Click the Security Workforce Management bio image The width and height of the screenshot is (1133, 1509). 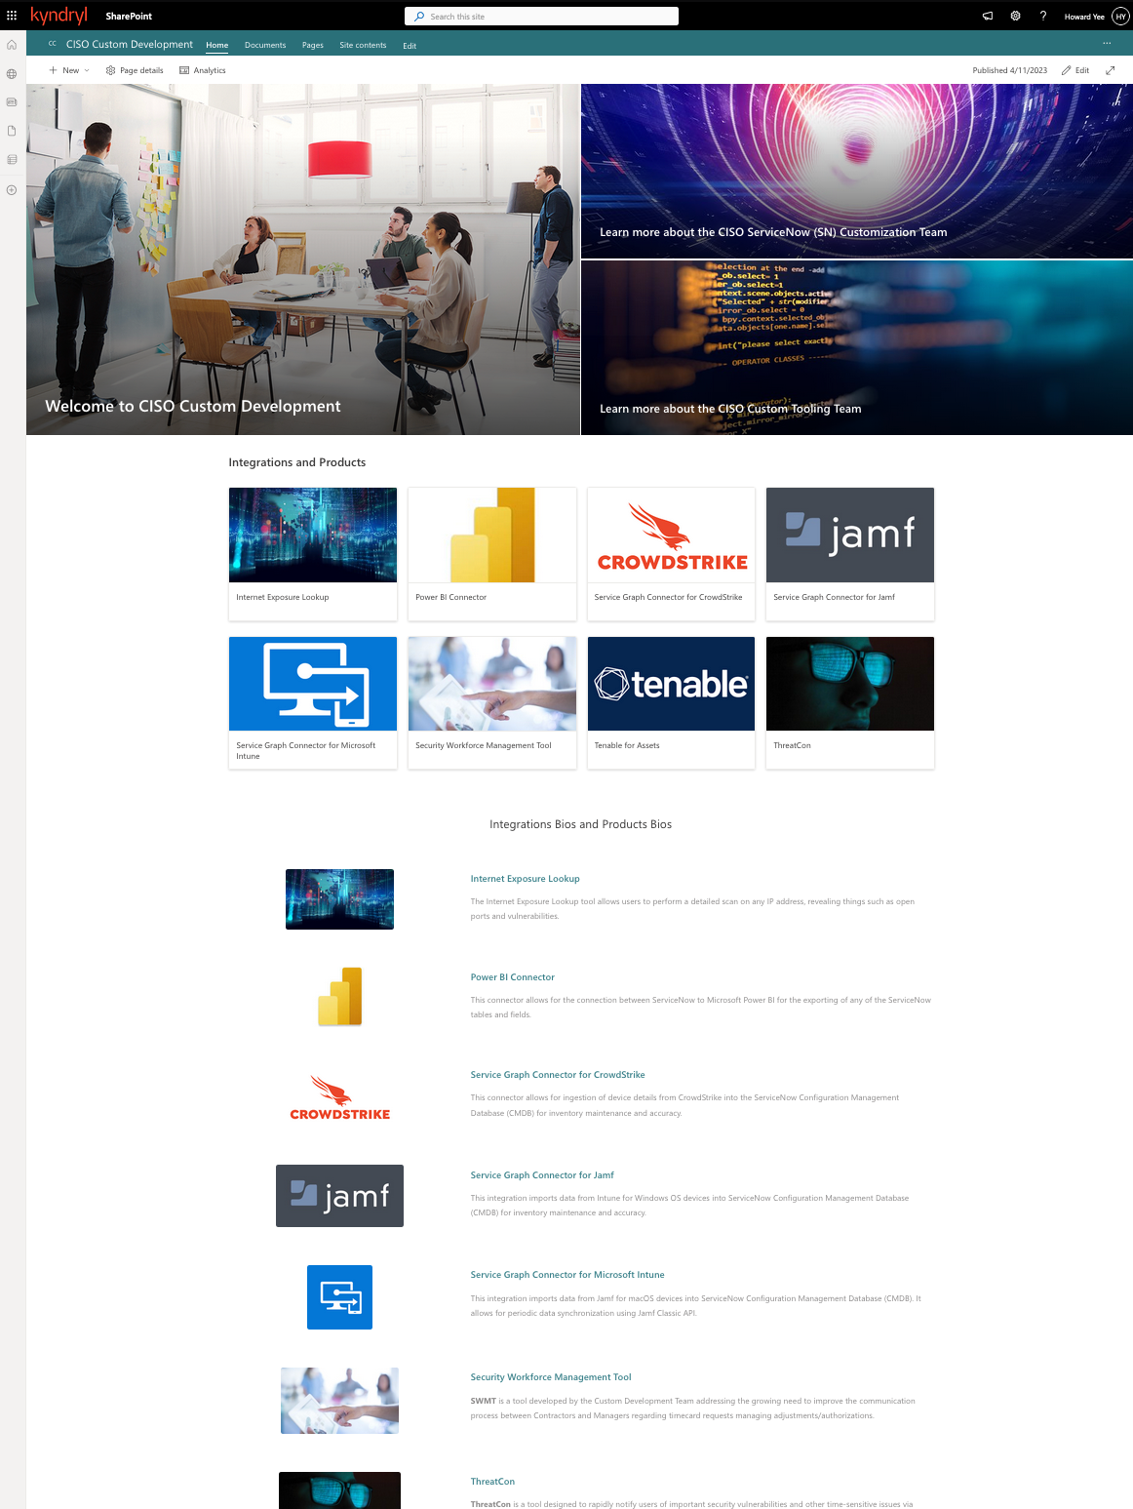[x=339, y=1401]
